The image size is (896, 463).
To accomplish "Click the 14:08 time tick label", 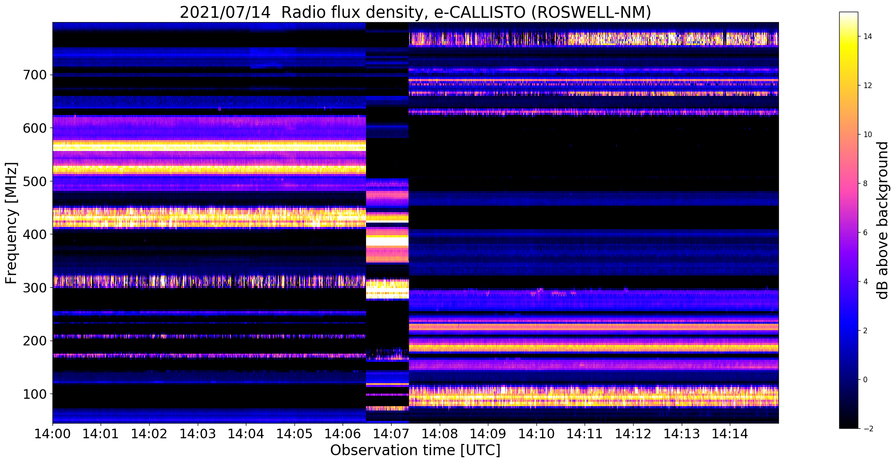I will pos(440,433).
